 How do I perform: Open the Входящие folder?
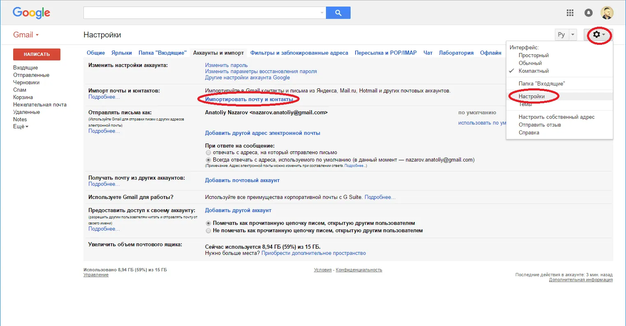[x=25, y=67]
